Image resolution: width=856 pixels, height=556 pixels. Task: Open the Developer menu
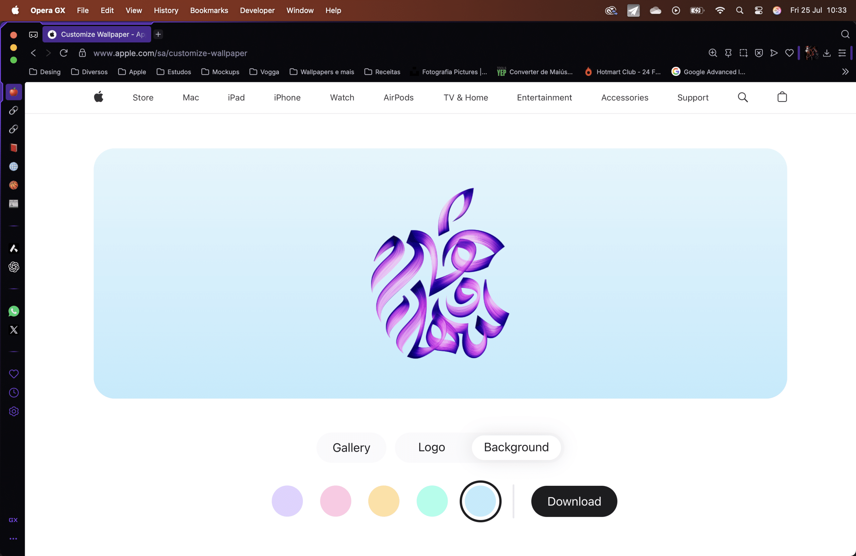point(257,10)
